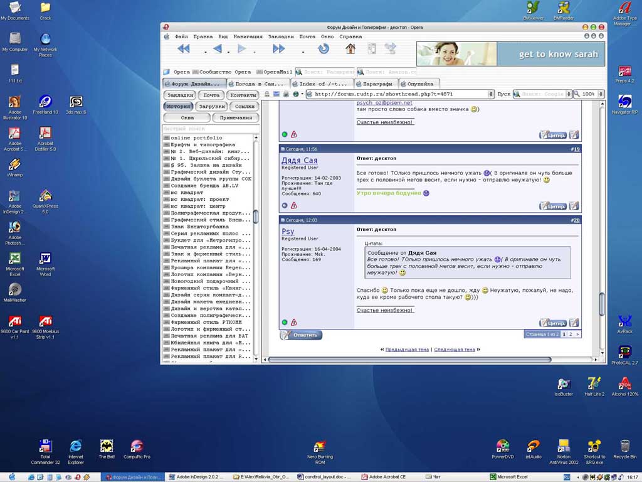This screenshot has width=642, height=482.
Task: Open Microsoft Excel desktop icon
Action: click(15, 264)
